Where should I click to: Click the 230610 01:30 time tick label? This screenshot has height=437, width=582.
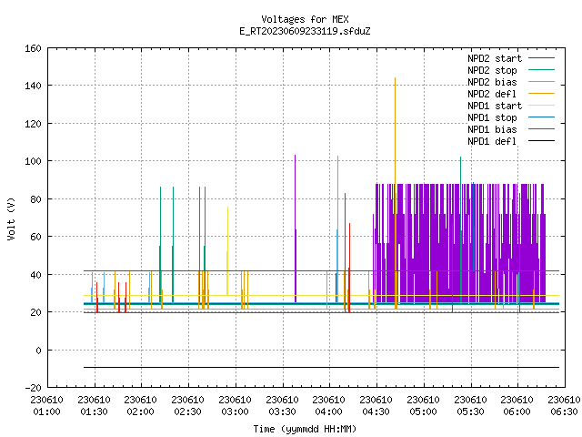(x=94, y=406)
